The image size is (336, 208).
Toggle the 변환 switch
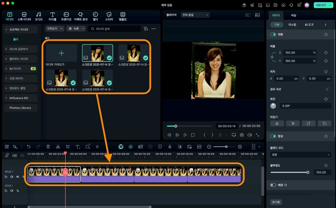click(x=273, y=34)
